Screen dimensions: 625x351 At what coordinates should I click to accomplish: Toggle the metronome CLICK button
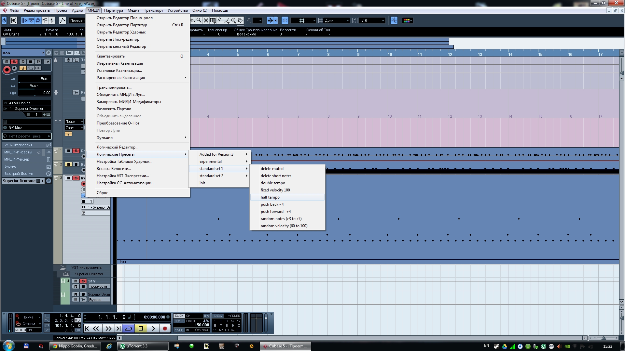tap(179, 316)
